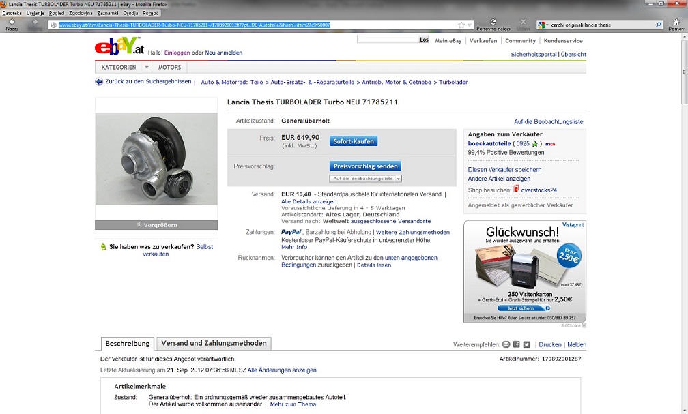Click the overstocks24 shop door icon
The height and width of the screenshot is (414, 688).
516,188
